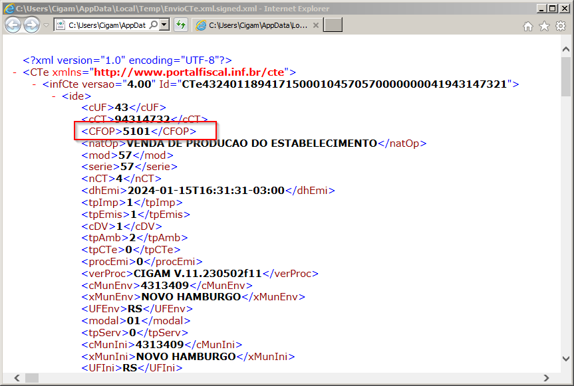
Task: Click the cMunEnv value 4313409
Action: (x=165, y=285)
